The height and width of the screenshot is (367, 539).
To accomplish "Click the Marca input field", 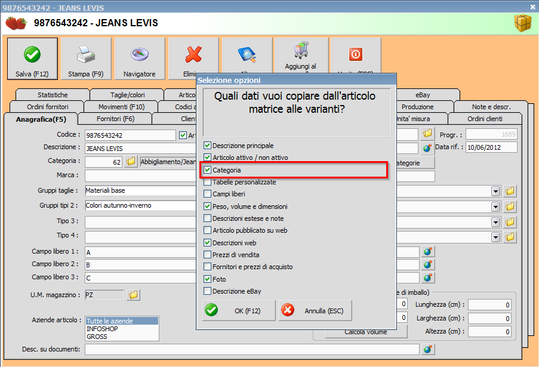I will point(141,175).
